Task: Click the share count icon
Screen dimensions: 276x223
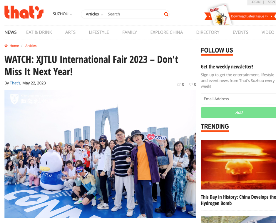Action: pyautogui.click(x=179, y=84)
